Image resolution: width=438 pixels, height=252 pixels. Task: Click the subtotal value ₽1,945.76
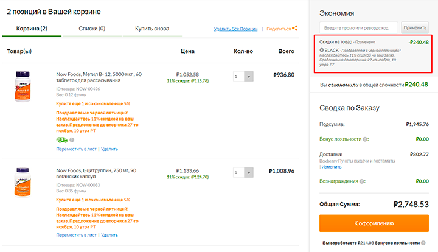point(417,124)
